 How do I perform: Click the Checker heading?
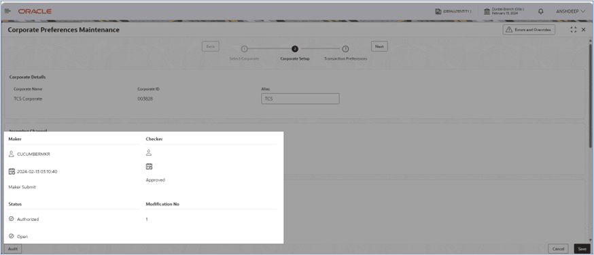pyautogui.click(x=154, y=139)
